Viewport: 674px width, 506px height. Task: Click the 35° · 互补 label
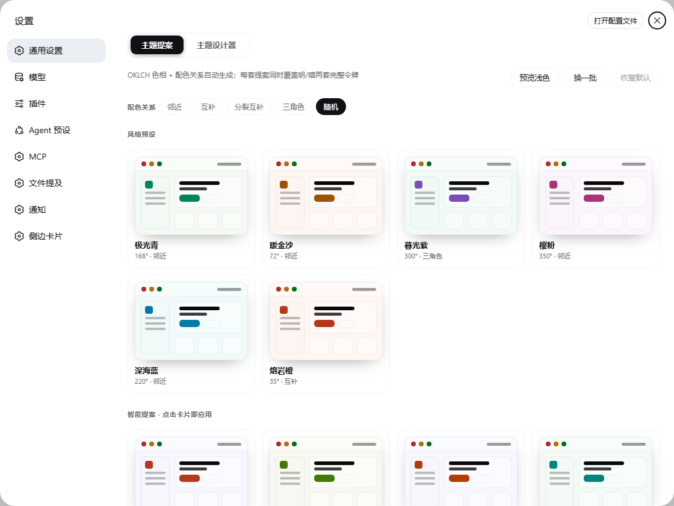point(283,381)
